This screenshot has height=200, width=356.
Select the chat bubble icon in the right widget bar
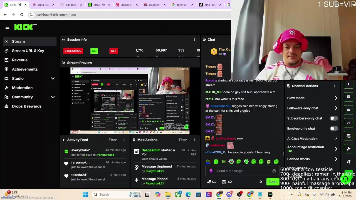pyautogui.click(x=348, y=110)
